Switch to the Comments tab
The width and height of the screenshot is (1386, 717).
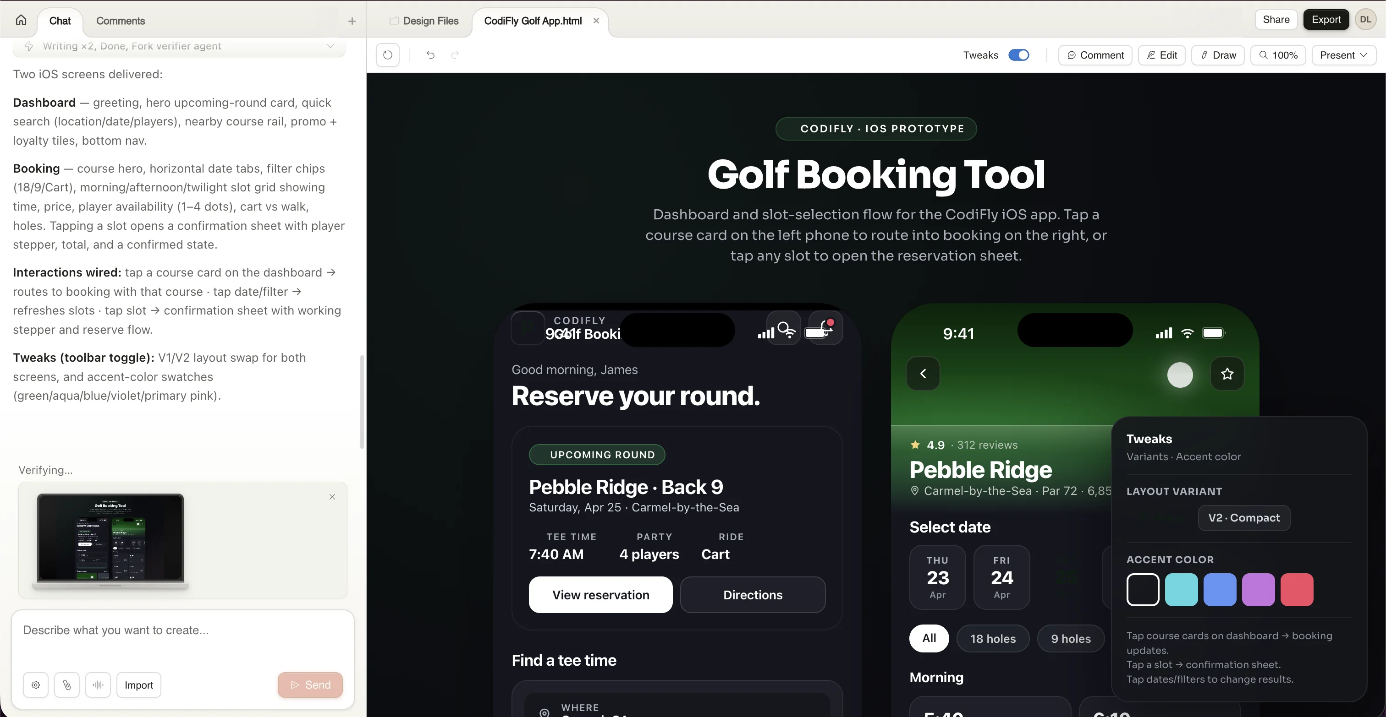[x=121, y=21]
